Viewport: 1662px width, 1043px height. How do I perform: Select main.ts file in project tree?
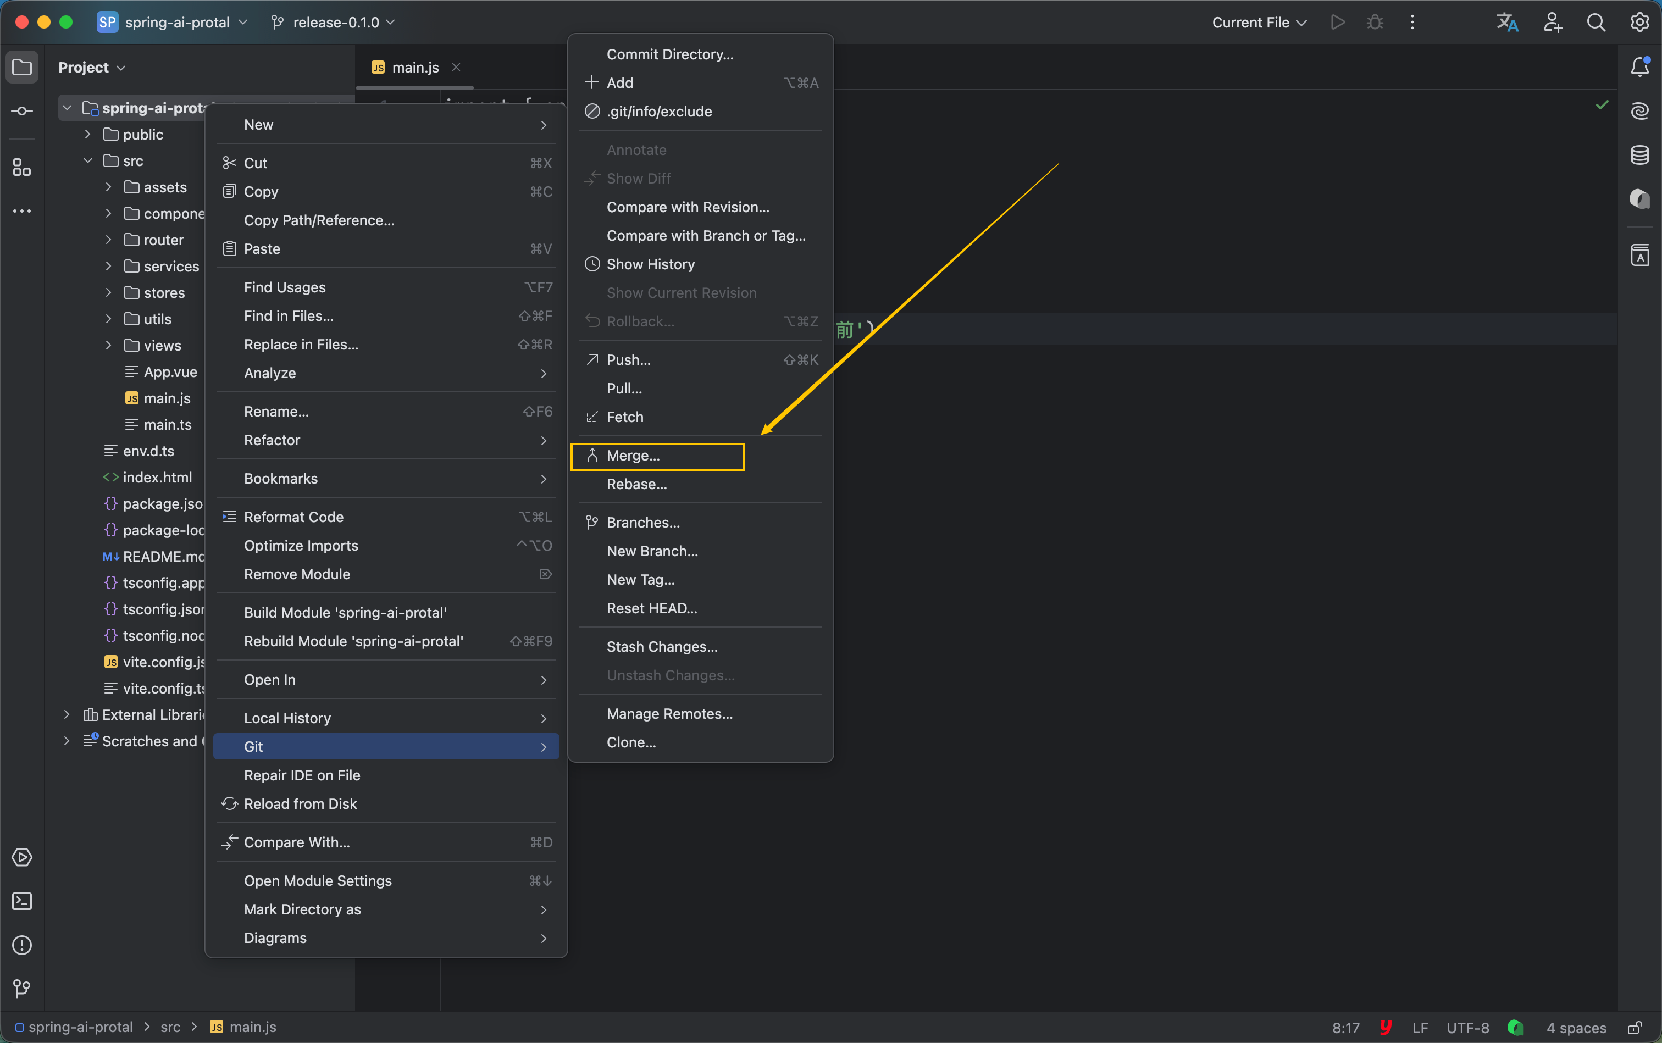(167, 425)
